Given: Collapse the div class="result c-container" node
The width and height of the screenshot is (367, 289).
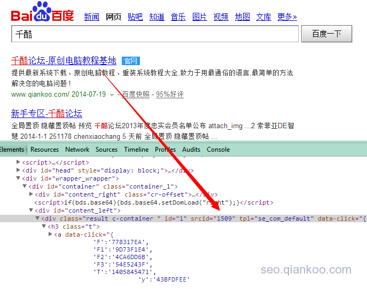Looking at the screenshot, I should (x=37, y=218).
